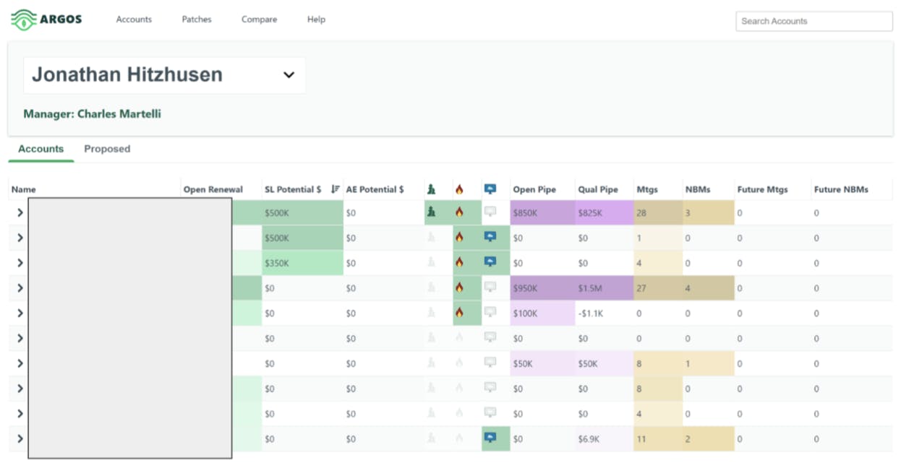
Task: Click the flame icon column header
Action: coord(459,189)
